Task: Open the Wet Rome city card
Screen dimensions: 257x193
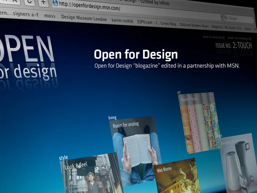Action: point(177,176)
